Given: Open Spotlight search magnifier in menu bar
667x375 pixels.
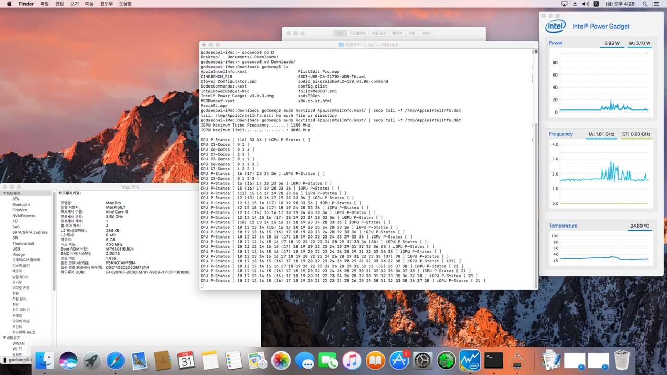Looking at the screenshot, I should (645, 4).
